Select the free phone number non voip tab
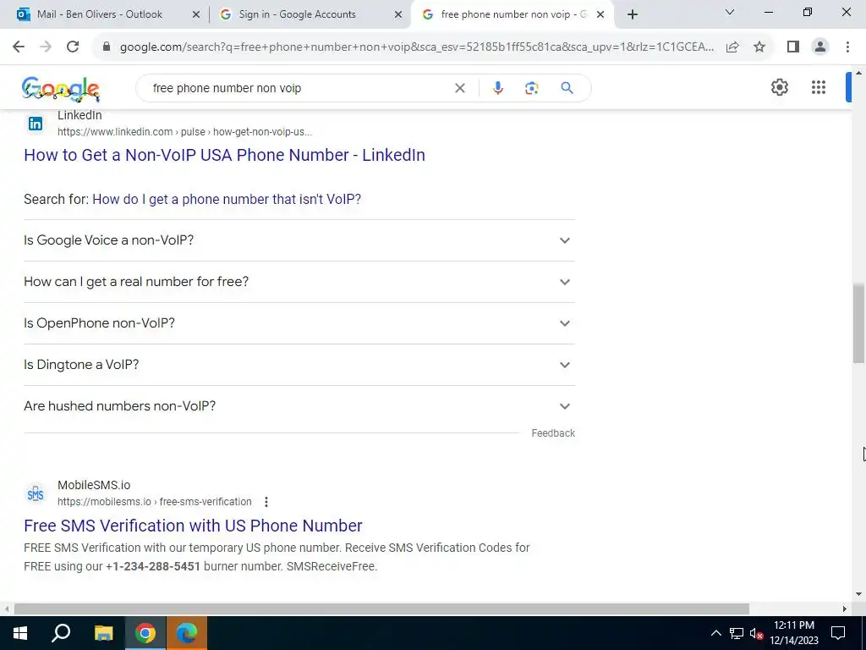 pyautogui.click(x=512, y=14)
